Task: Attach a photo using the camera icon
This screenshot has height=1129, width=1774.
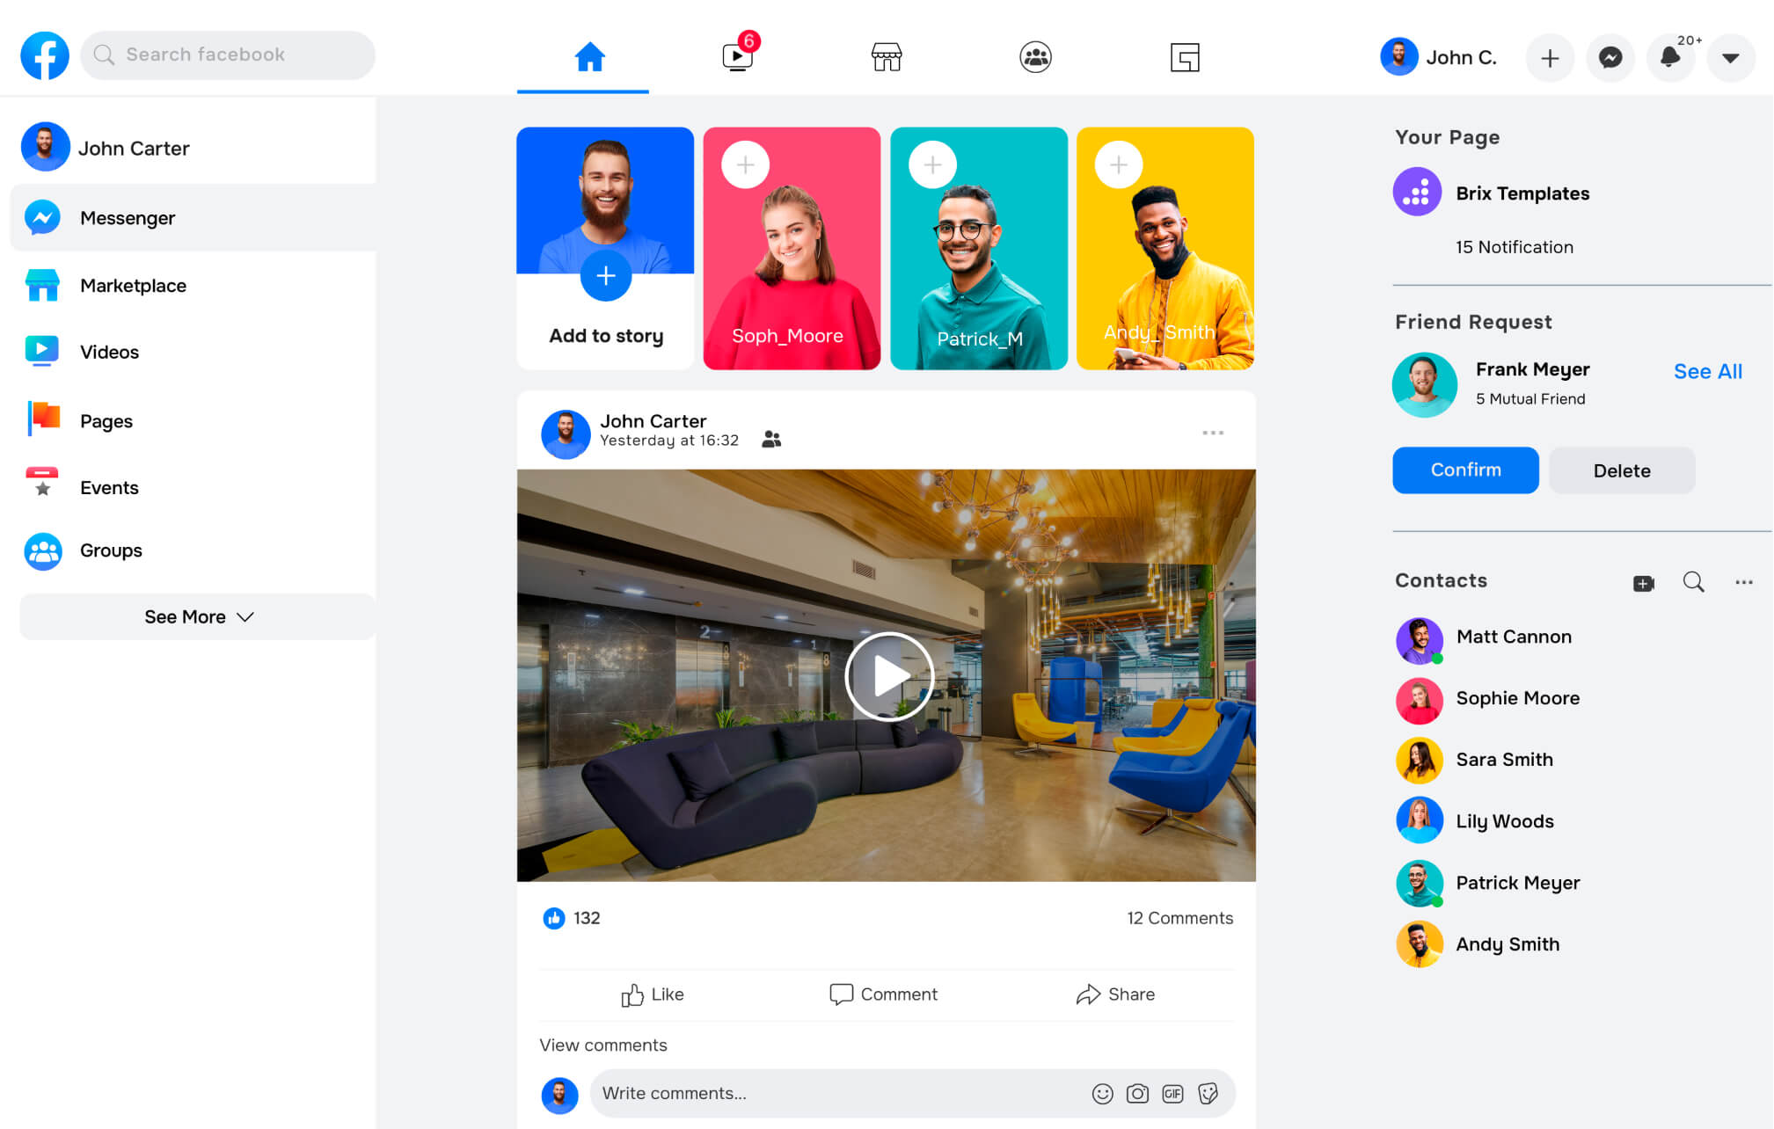Action: tap(1137, 1093)
